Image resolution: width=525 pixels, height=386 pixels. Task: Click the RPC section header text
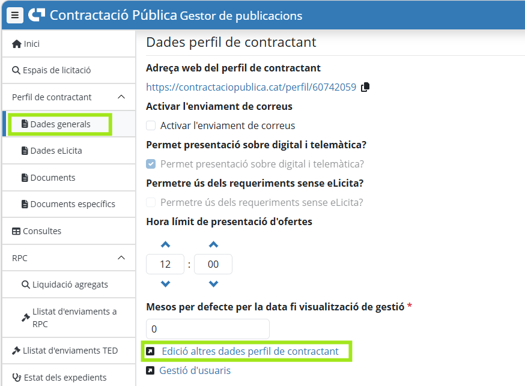(20, 258)
